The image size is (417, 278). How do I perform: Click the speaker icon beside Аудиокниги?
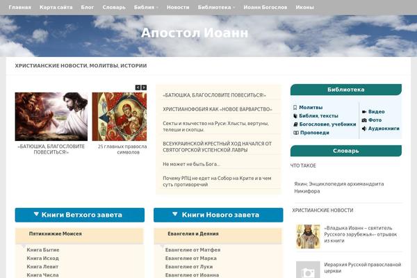364,129
